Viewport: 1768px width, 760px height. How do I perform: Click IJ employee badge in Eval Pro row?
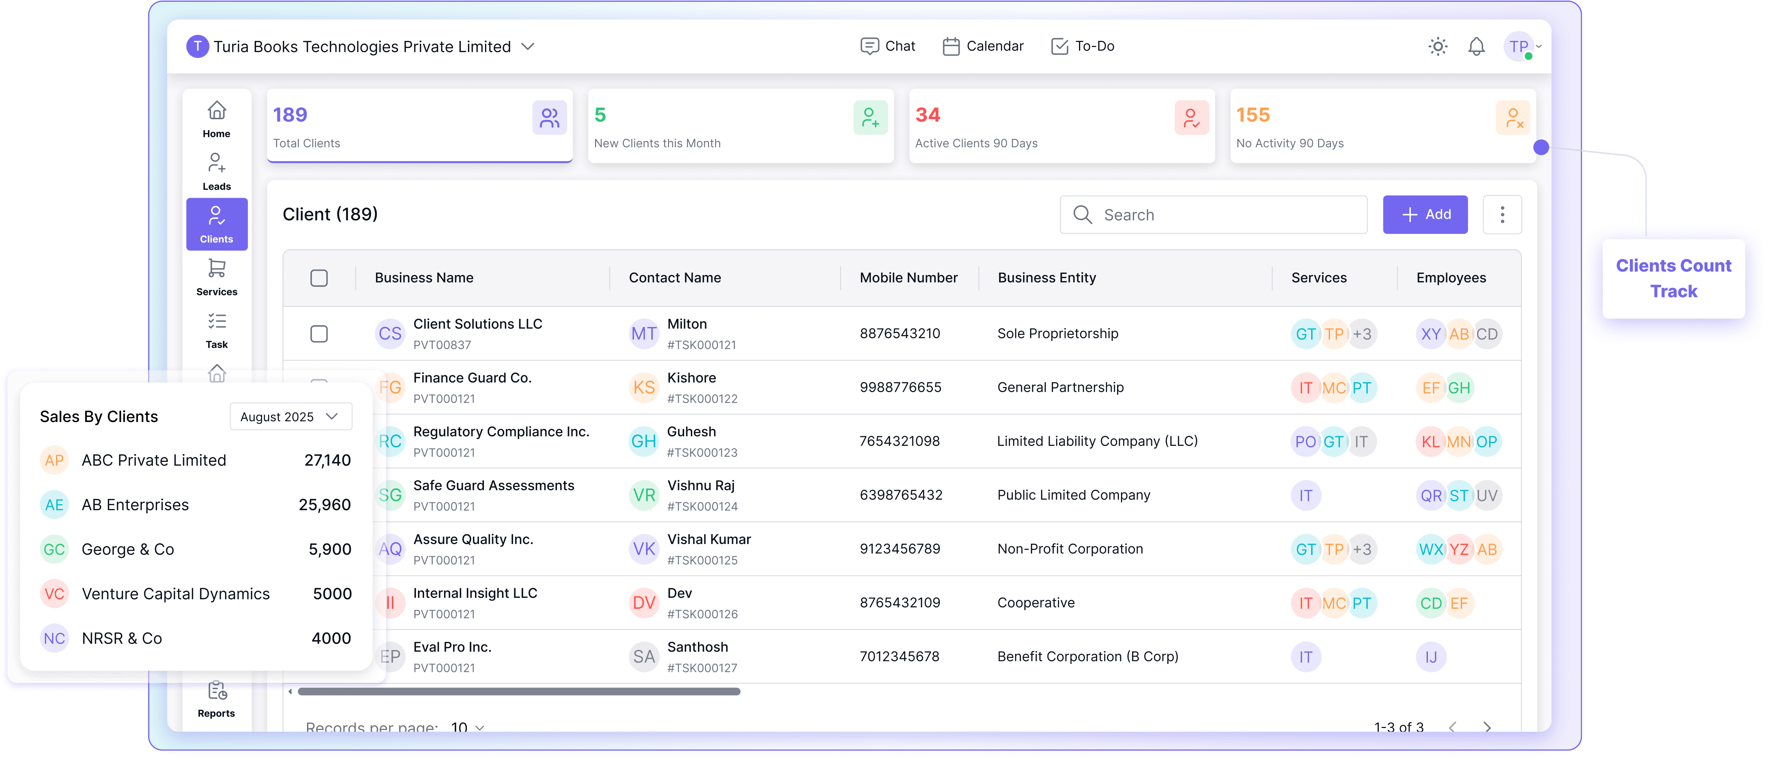(1431, 657)
